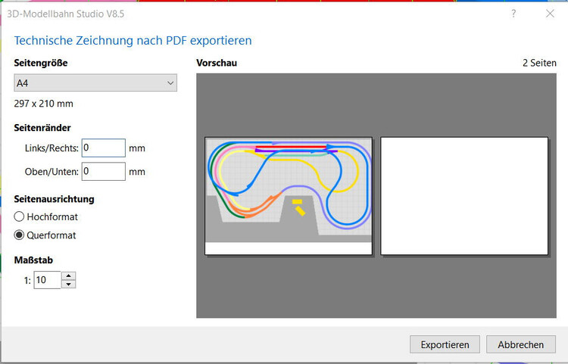
Task: Select the blank second preview page
Action: 464,196
